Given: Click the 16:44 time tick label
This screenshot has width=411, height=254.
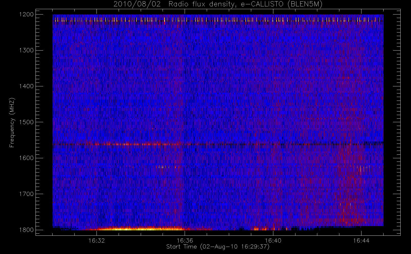Looking at the screenshot, I should click(361, 241).
